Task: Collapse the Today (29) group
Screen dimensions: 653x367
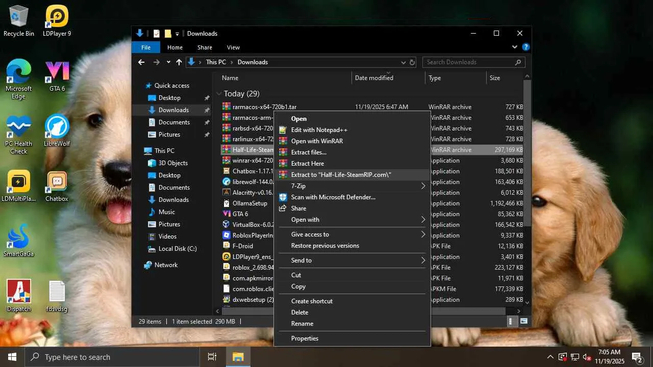Action: point(219,94)
